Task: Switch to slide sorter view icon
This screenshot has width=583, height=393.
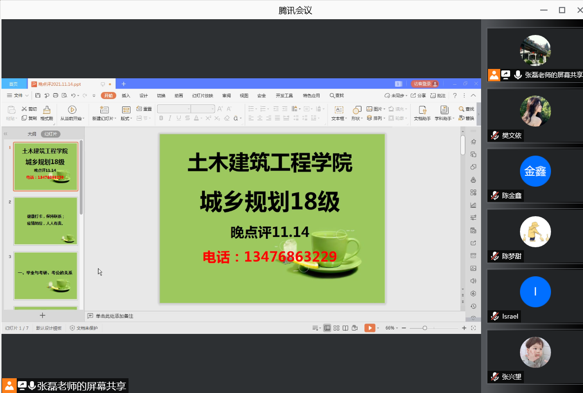Action: (336, 328)
